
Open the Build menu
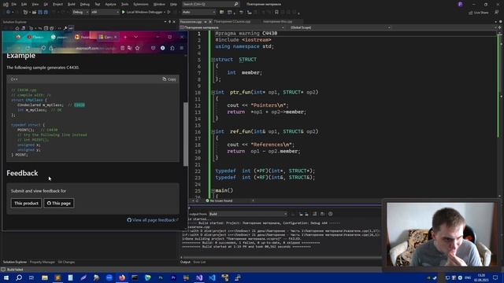(72, 4)
